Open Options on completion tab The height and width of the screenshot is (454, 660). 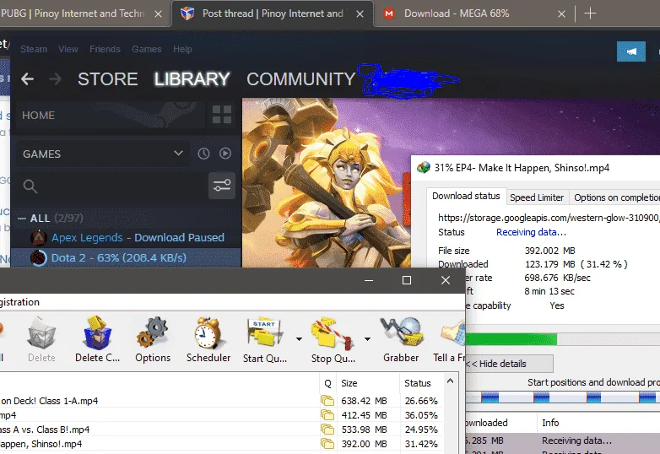click(x=615, y=197)
